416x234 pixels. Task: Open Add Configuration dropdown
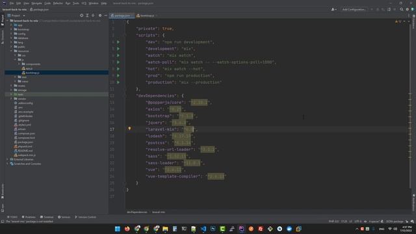[354, 9]
